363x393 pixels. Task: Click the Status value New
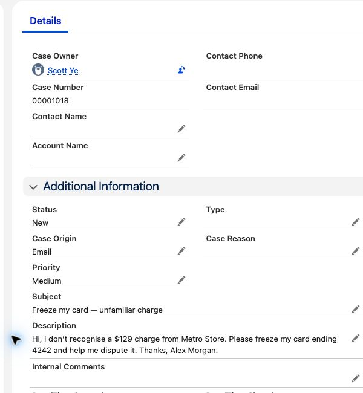(x=40, y=223)
